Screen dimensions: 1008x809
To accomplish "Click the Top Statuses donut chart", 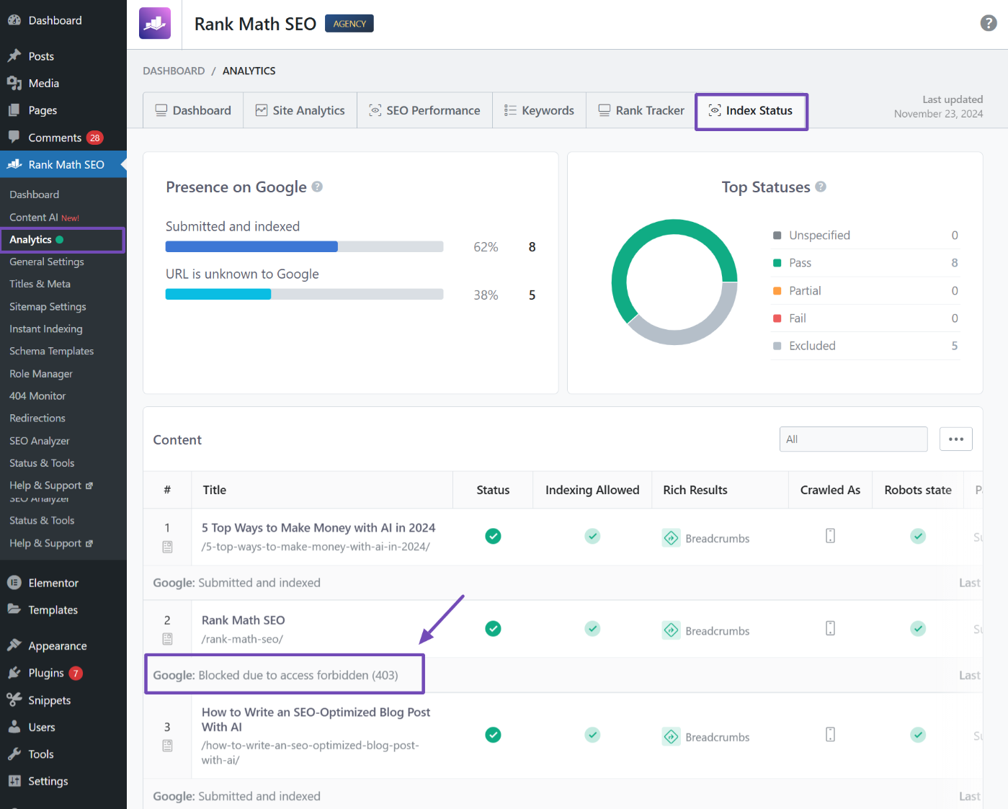I will (674, 282).
